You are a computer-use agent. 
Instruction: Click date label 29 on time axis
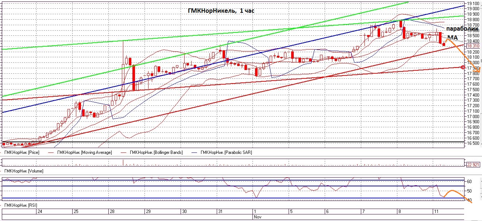tap(148, 212)
